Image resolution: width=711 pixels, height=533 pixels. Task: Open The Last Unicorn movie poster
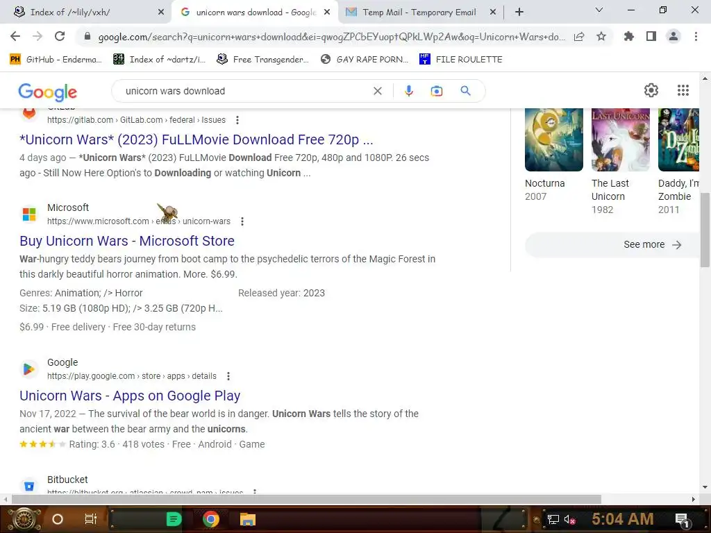[x=620, y=139]
